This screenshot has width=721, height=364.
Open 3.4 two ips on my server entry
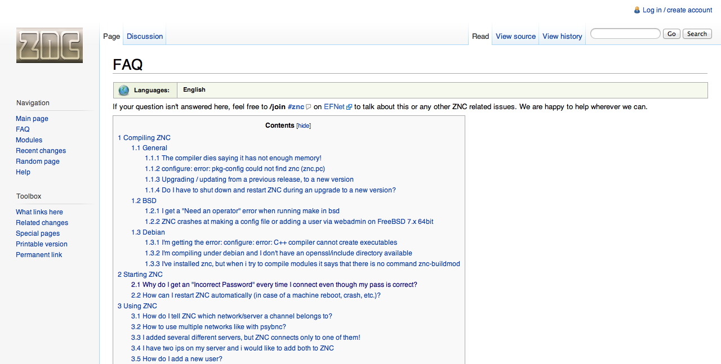[233, 348]
